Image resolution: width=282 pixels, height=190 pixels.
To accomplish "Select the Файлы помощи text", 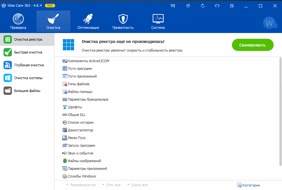I will 80,92.
